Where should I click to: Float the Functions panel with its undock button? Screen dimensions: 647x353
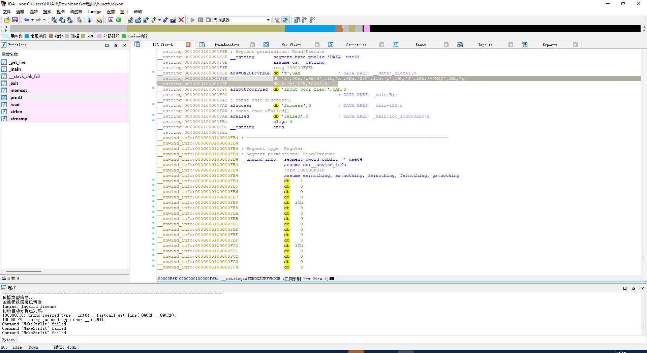(x=116, y=45)
